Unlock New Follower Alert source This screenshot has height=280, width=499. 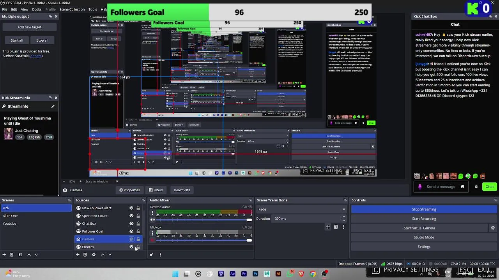[x=138, y=208]
